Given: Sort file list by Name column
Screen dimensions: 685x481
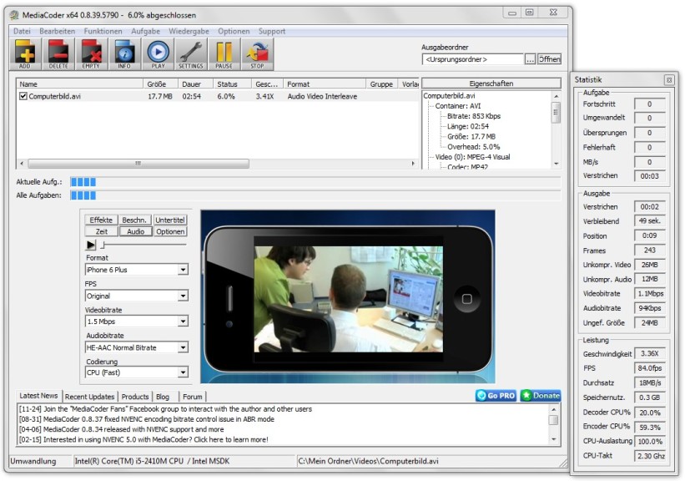Looking at the screenshot, I should coord(80,84).
